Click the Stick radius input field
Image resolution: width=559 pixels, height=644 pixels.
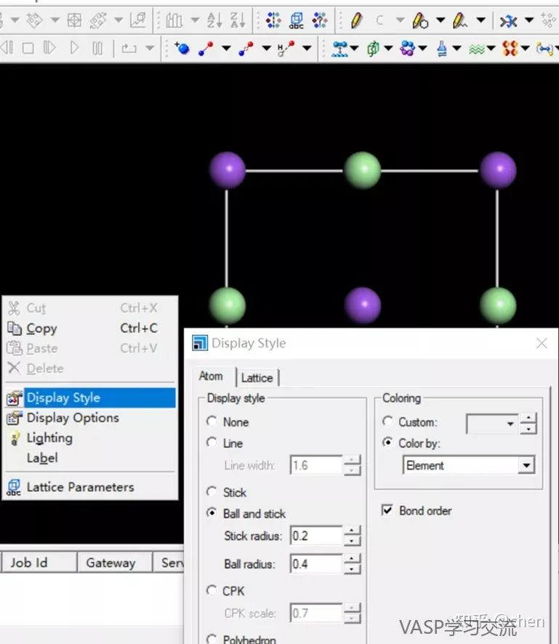(x=316, y=536)
